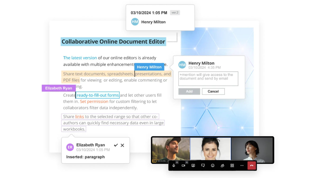Click the Add button in Henry Milton's comment
Viewport: 317px width, 178px height.
pos(189,91)
